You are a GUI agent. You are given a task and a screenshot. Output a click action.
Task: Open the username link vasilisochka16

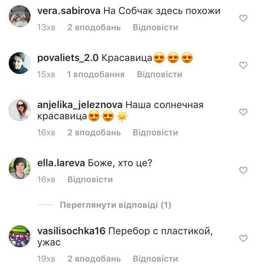coord(71,231)
